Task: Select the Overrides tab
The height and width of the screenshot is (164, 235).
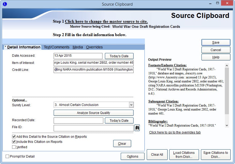Action: coord(94,47)
